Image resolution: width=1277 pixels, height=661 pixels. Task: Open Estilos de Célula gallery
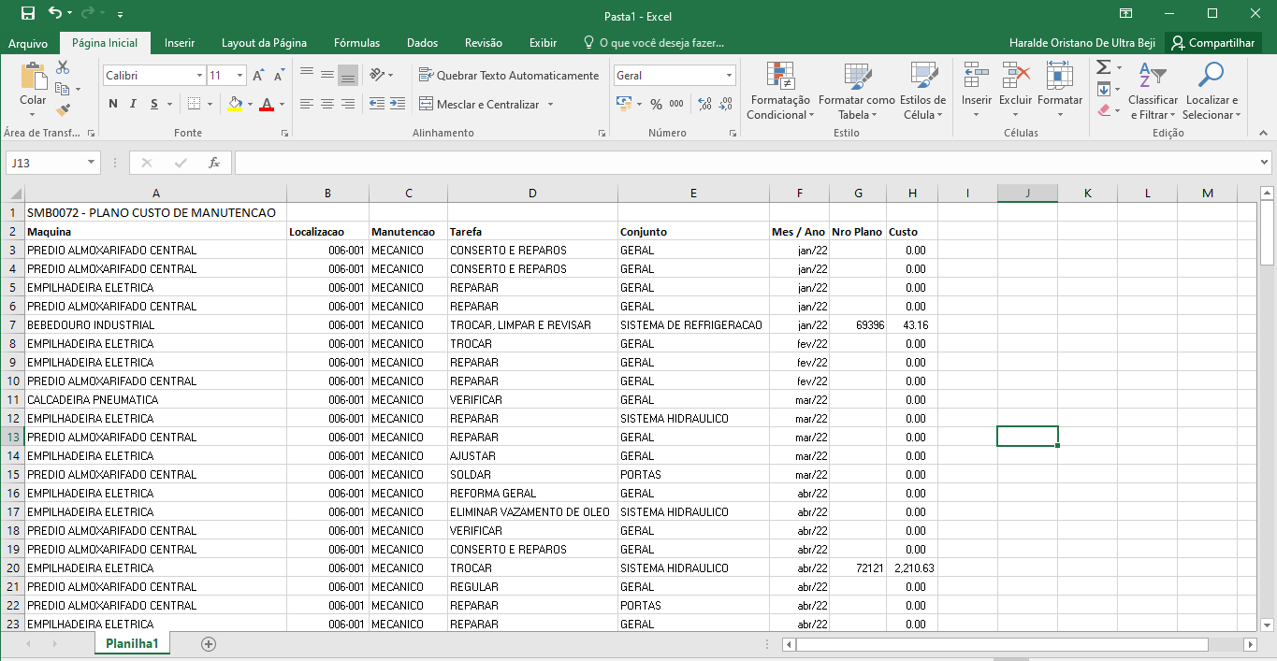(x=923, y=92)
